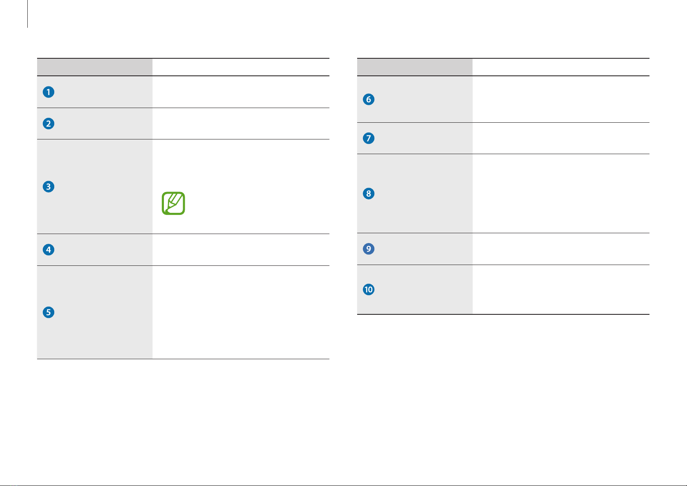Click the number 1 circle icon
Viewport: 687px width, 486px height.
[49, 92]
